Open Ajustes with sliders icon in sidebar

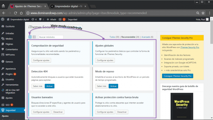coord(9,98)
